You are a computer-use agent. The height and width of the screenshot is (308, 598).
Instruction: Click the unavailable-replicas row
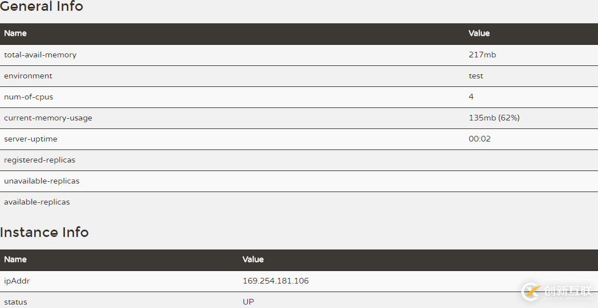click(42, 181)
